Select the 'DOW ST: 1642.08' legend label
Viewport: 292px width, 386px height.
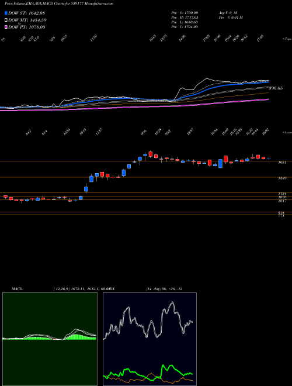26,13
